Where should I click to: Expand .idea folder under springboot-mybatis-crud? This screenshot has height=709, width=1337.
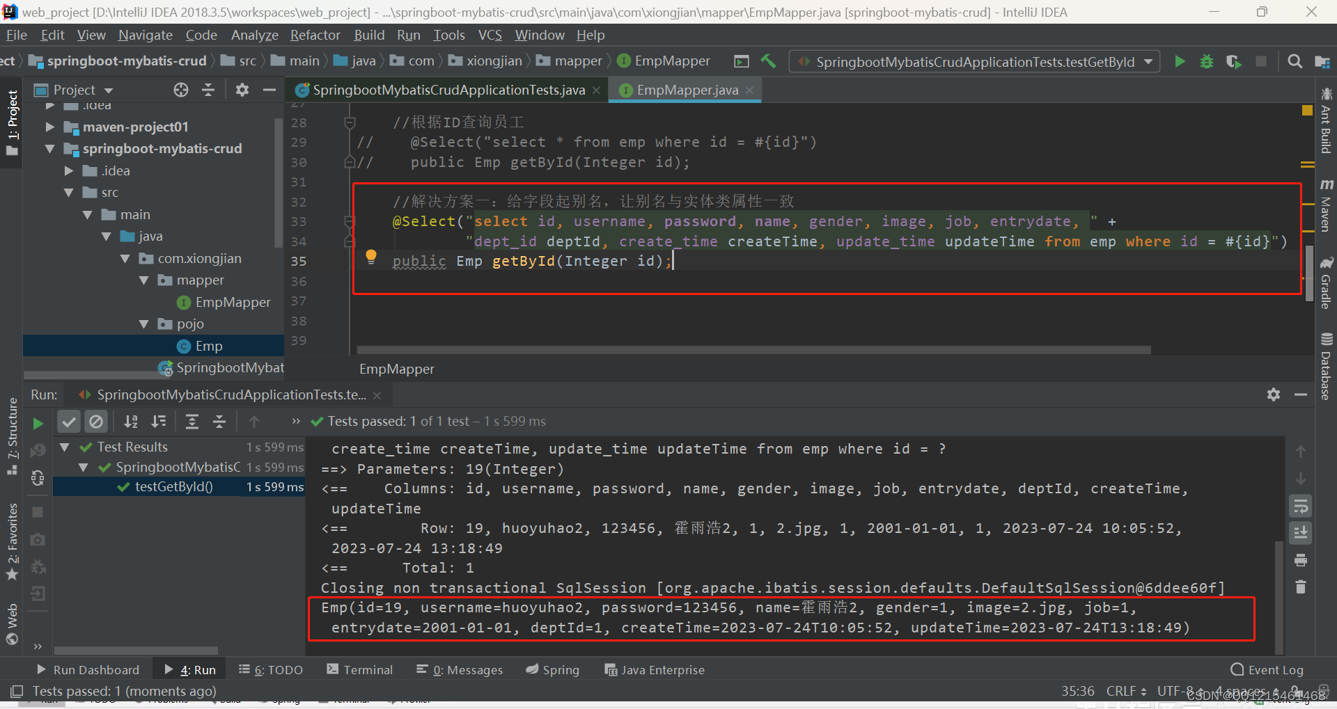pyautogui.click(x=68, y=170)
